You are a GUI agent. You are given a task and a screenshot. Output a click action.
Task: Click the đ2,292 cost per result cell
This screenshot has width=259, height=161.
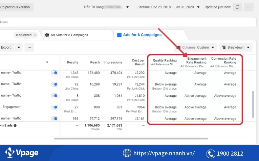(x=139, y=73)
